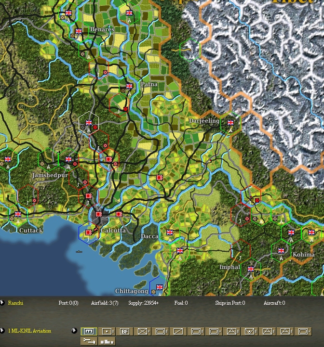Click the Calcutta city label
The height and width of the screenshot is (347, 324).
[x=113, y=231]
